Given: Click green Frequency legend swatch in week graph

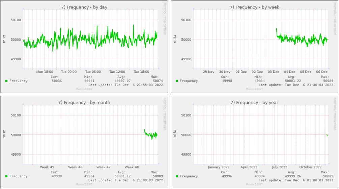Looking at the screenshot, I should pyautogui.click(x=177, y=81).
